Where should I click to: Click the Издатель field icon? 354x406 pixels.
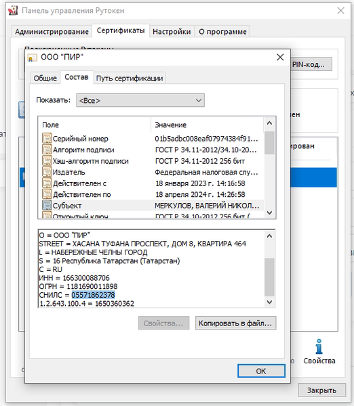(47, 172)
